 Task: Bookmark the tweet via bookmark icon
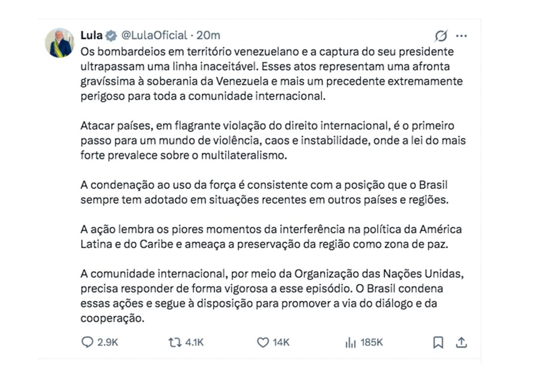pyautogui.click(x=438, y=342)
